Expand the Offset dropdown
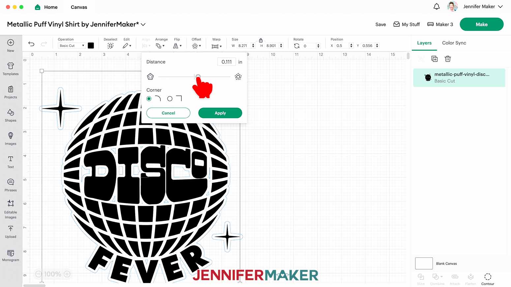This screenshot has width=511, height=287. [x=196, y=46]
